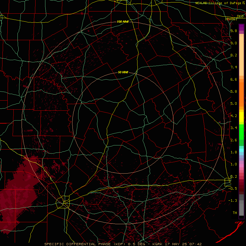Screen dimensions: 246x246
Task: Select the 2.6 legend value
Action: (234, 140)
